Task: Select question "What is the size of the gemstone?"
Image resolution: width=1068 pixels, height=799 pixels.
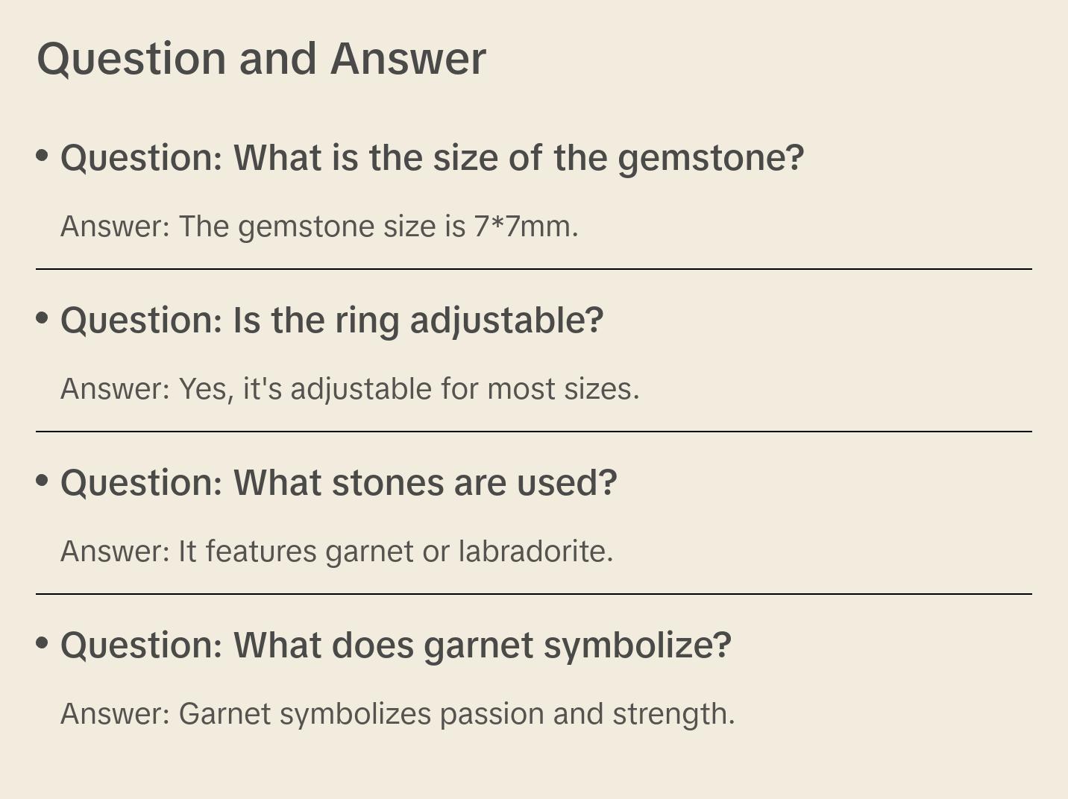Action: tap(432, 158)
